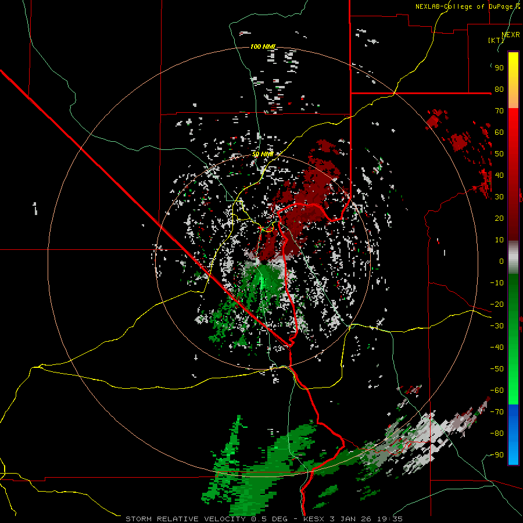Click the "3 JAN 26" date in caption
The image size is (523, 523).
pos(350,519)
